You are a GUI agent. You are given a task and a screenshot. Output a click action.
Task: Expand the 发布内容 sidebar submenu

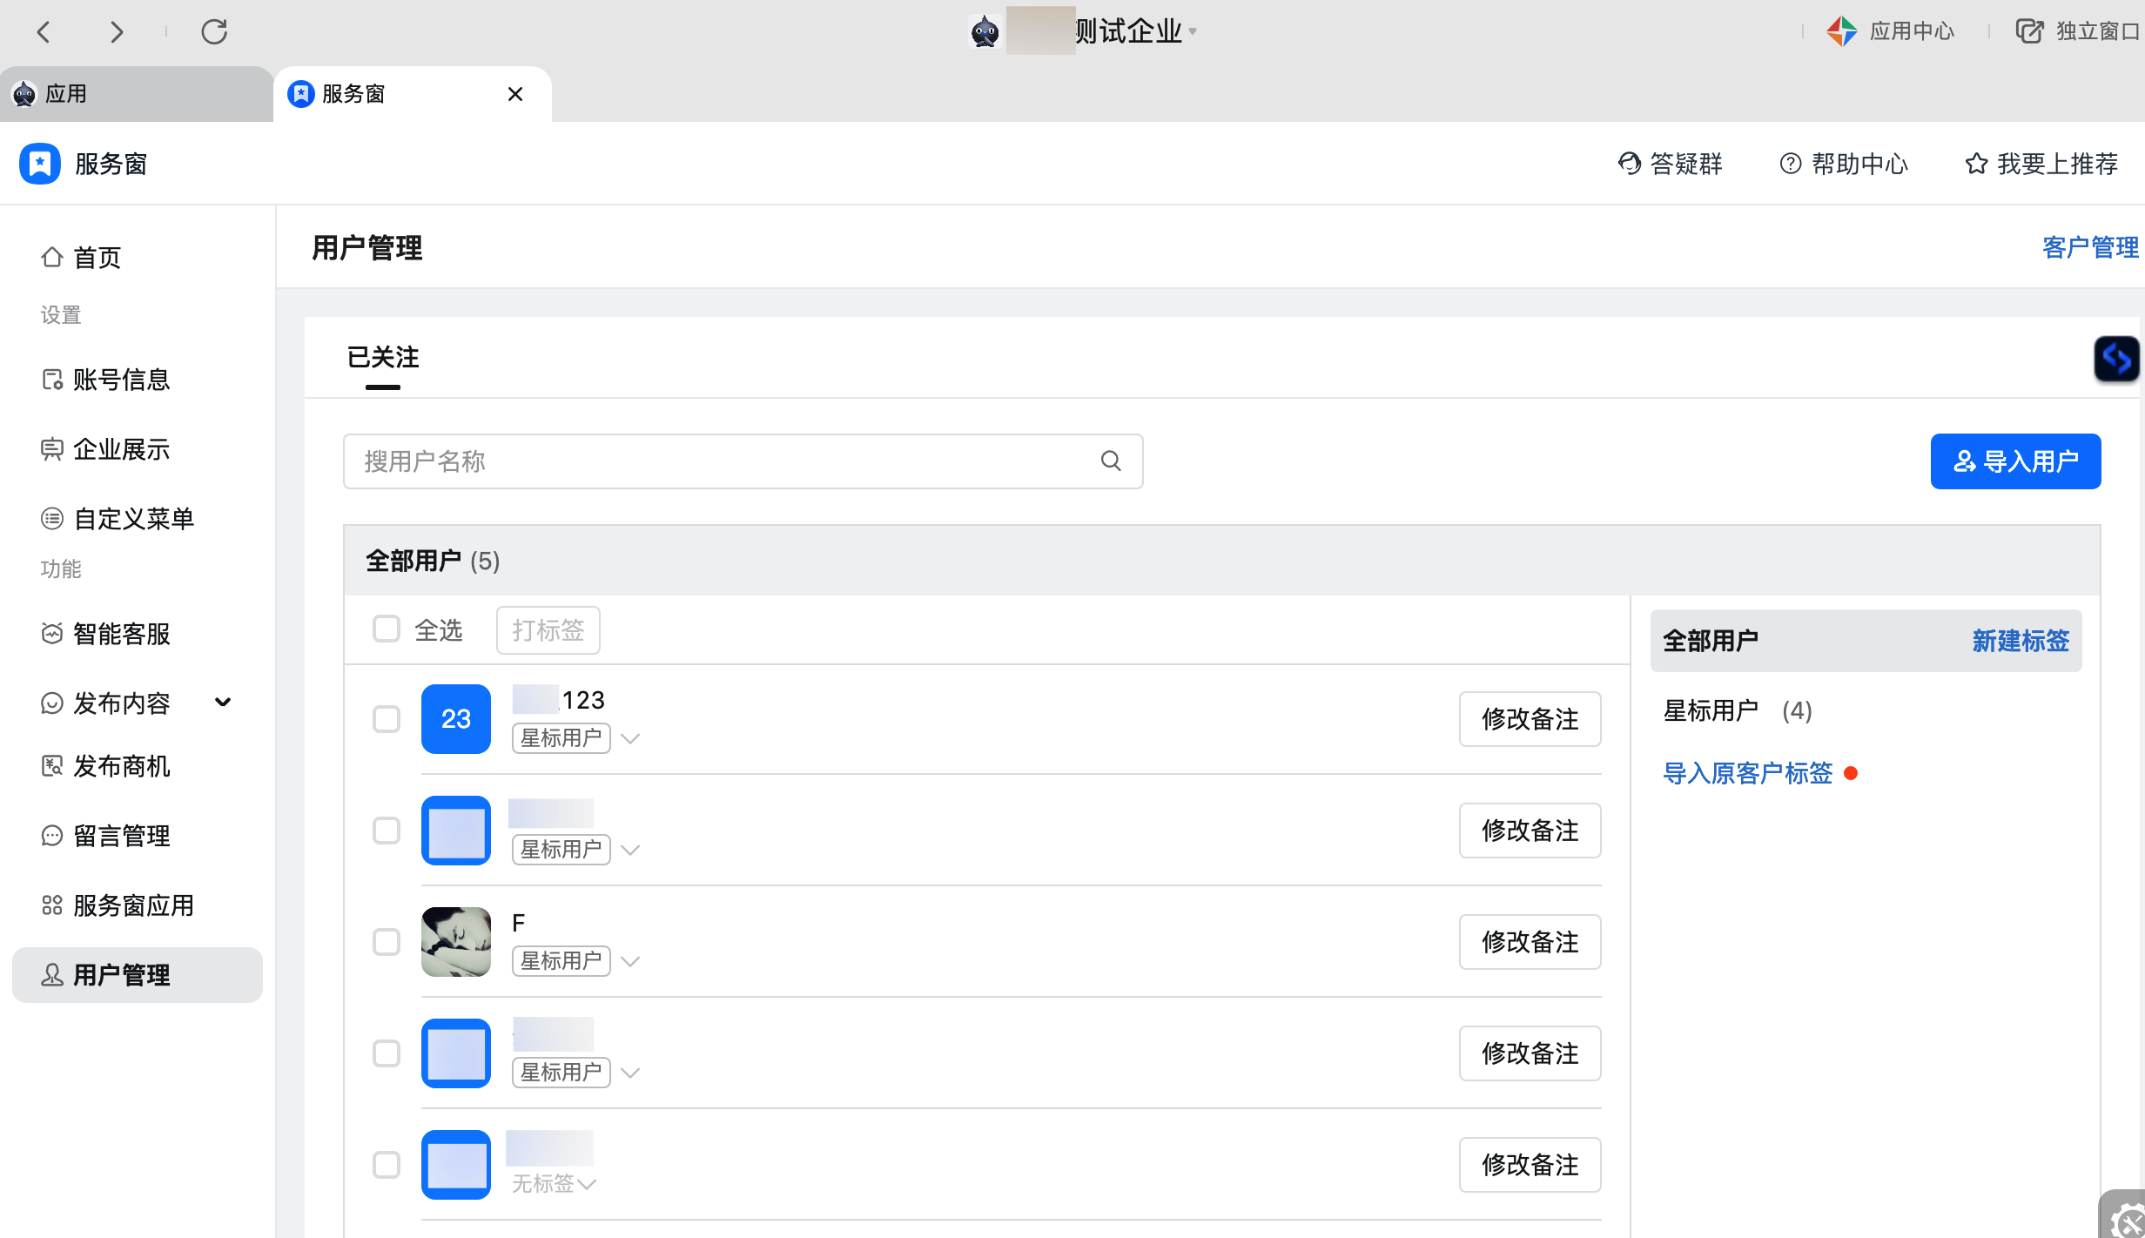click(223, 703)
